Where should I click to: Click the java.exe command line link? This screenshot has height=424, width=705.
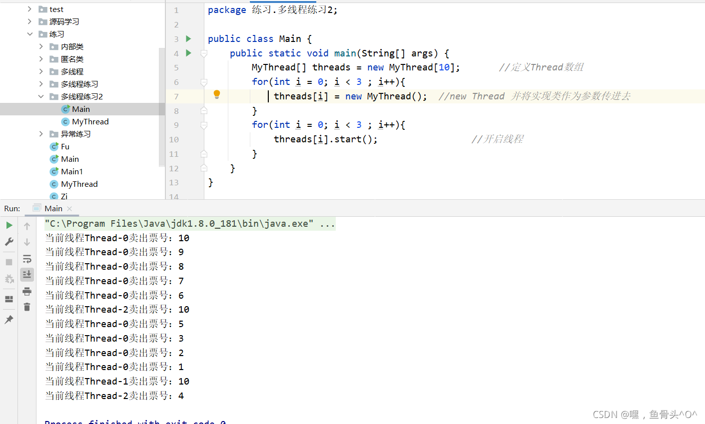pos(190,224)
